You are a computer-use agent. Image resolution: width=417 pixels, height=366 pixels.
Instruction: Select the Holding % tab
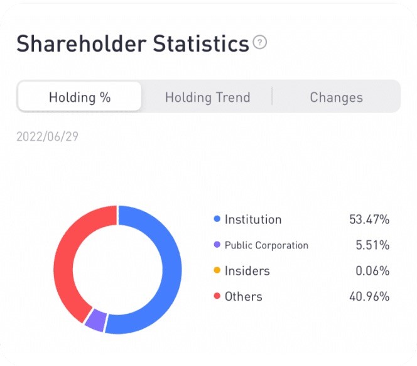80,97
